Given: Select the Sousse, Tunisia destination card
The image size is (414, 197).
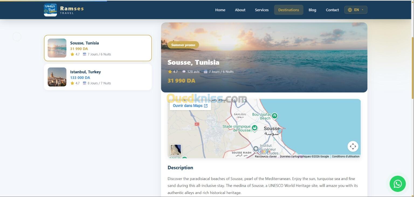Looking at the screenshot, I should coord(98,48).
